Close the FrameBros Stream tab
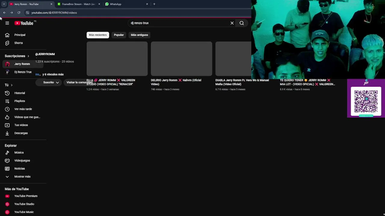Screen dimensions: 385x216 (x=99, y=4)
